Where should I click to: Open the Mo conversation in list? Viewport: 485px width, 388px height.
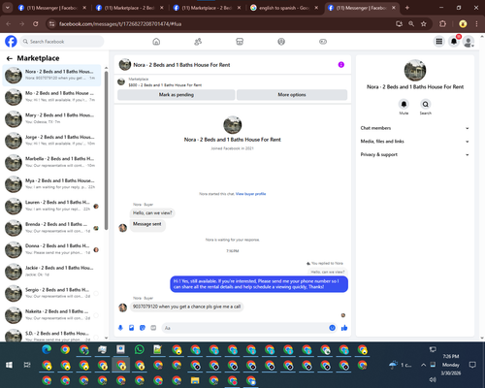[51, 97]
